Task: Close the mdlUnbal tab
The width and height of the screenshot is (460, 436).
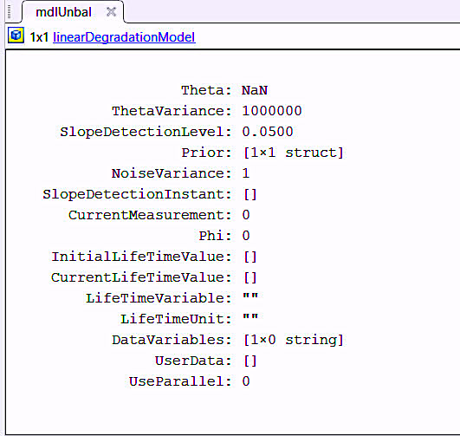Action: click(x=111, y=12)
